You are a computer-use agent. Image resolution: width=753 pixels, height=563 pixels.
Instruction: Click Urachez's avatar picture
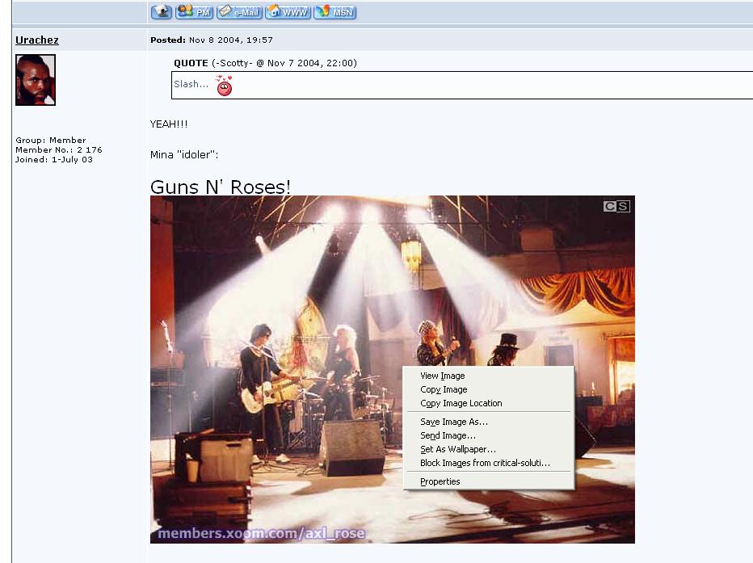(36, 80)
